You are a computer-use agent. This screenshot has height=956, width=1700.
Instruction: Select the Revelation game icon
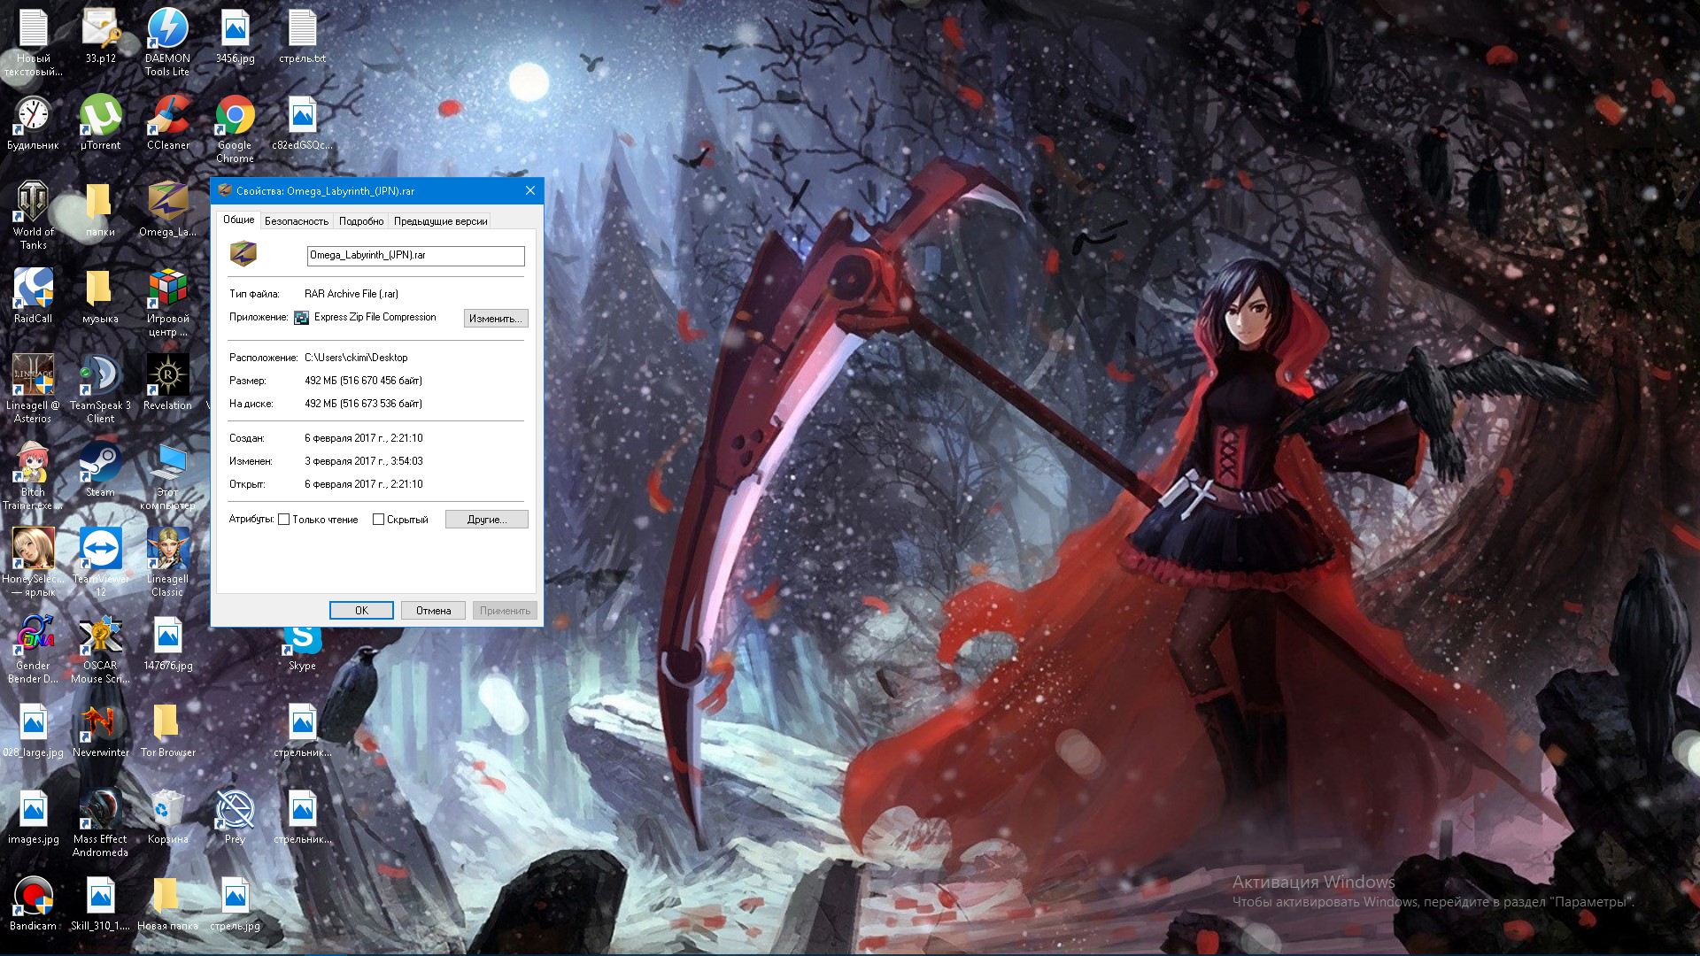point(167,382)
